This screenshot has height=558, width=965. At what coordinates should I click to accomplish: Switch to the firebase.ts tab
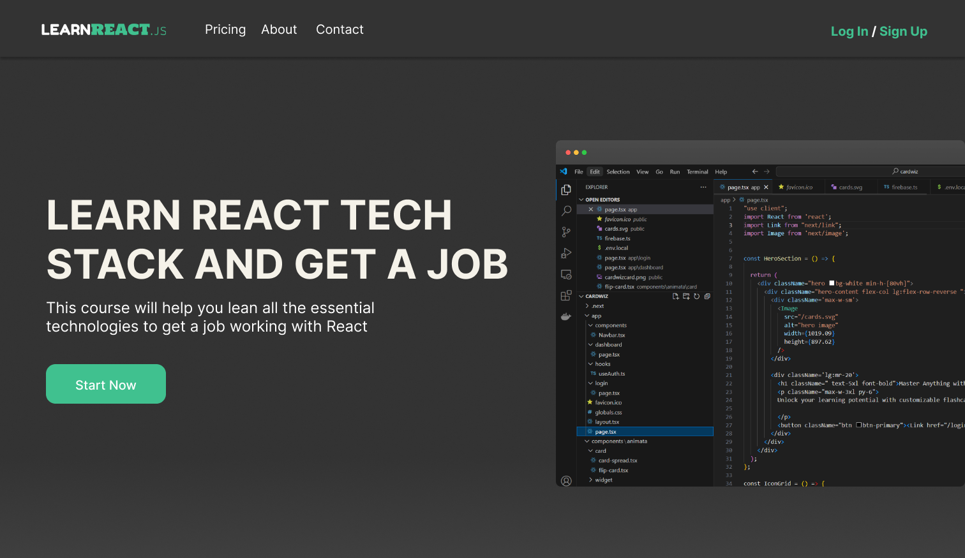click(x=903, y=186)
